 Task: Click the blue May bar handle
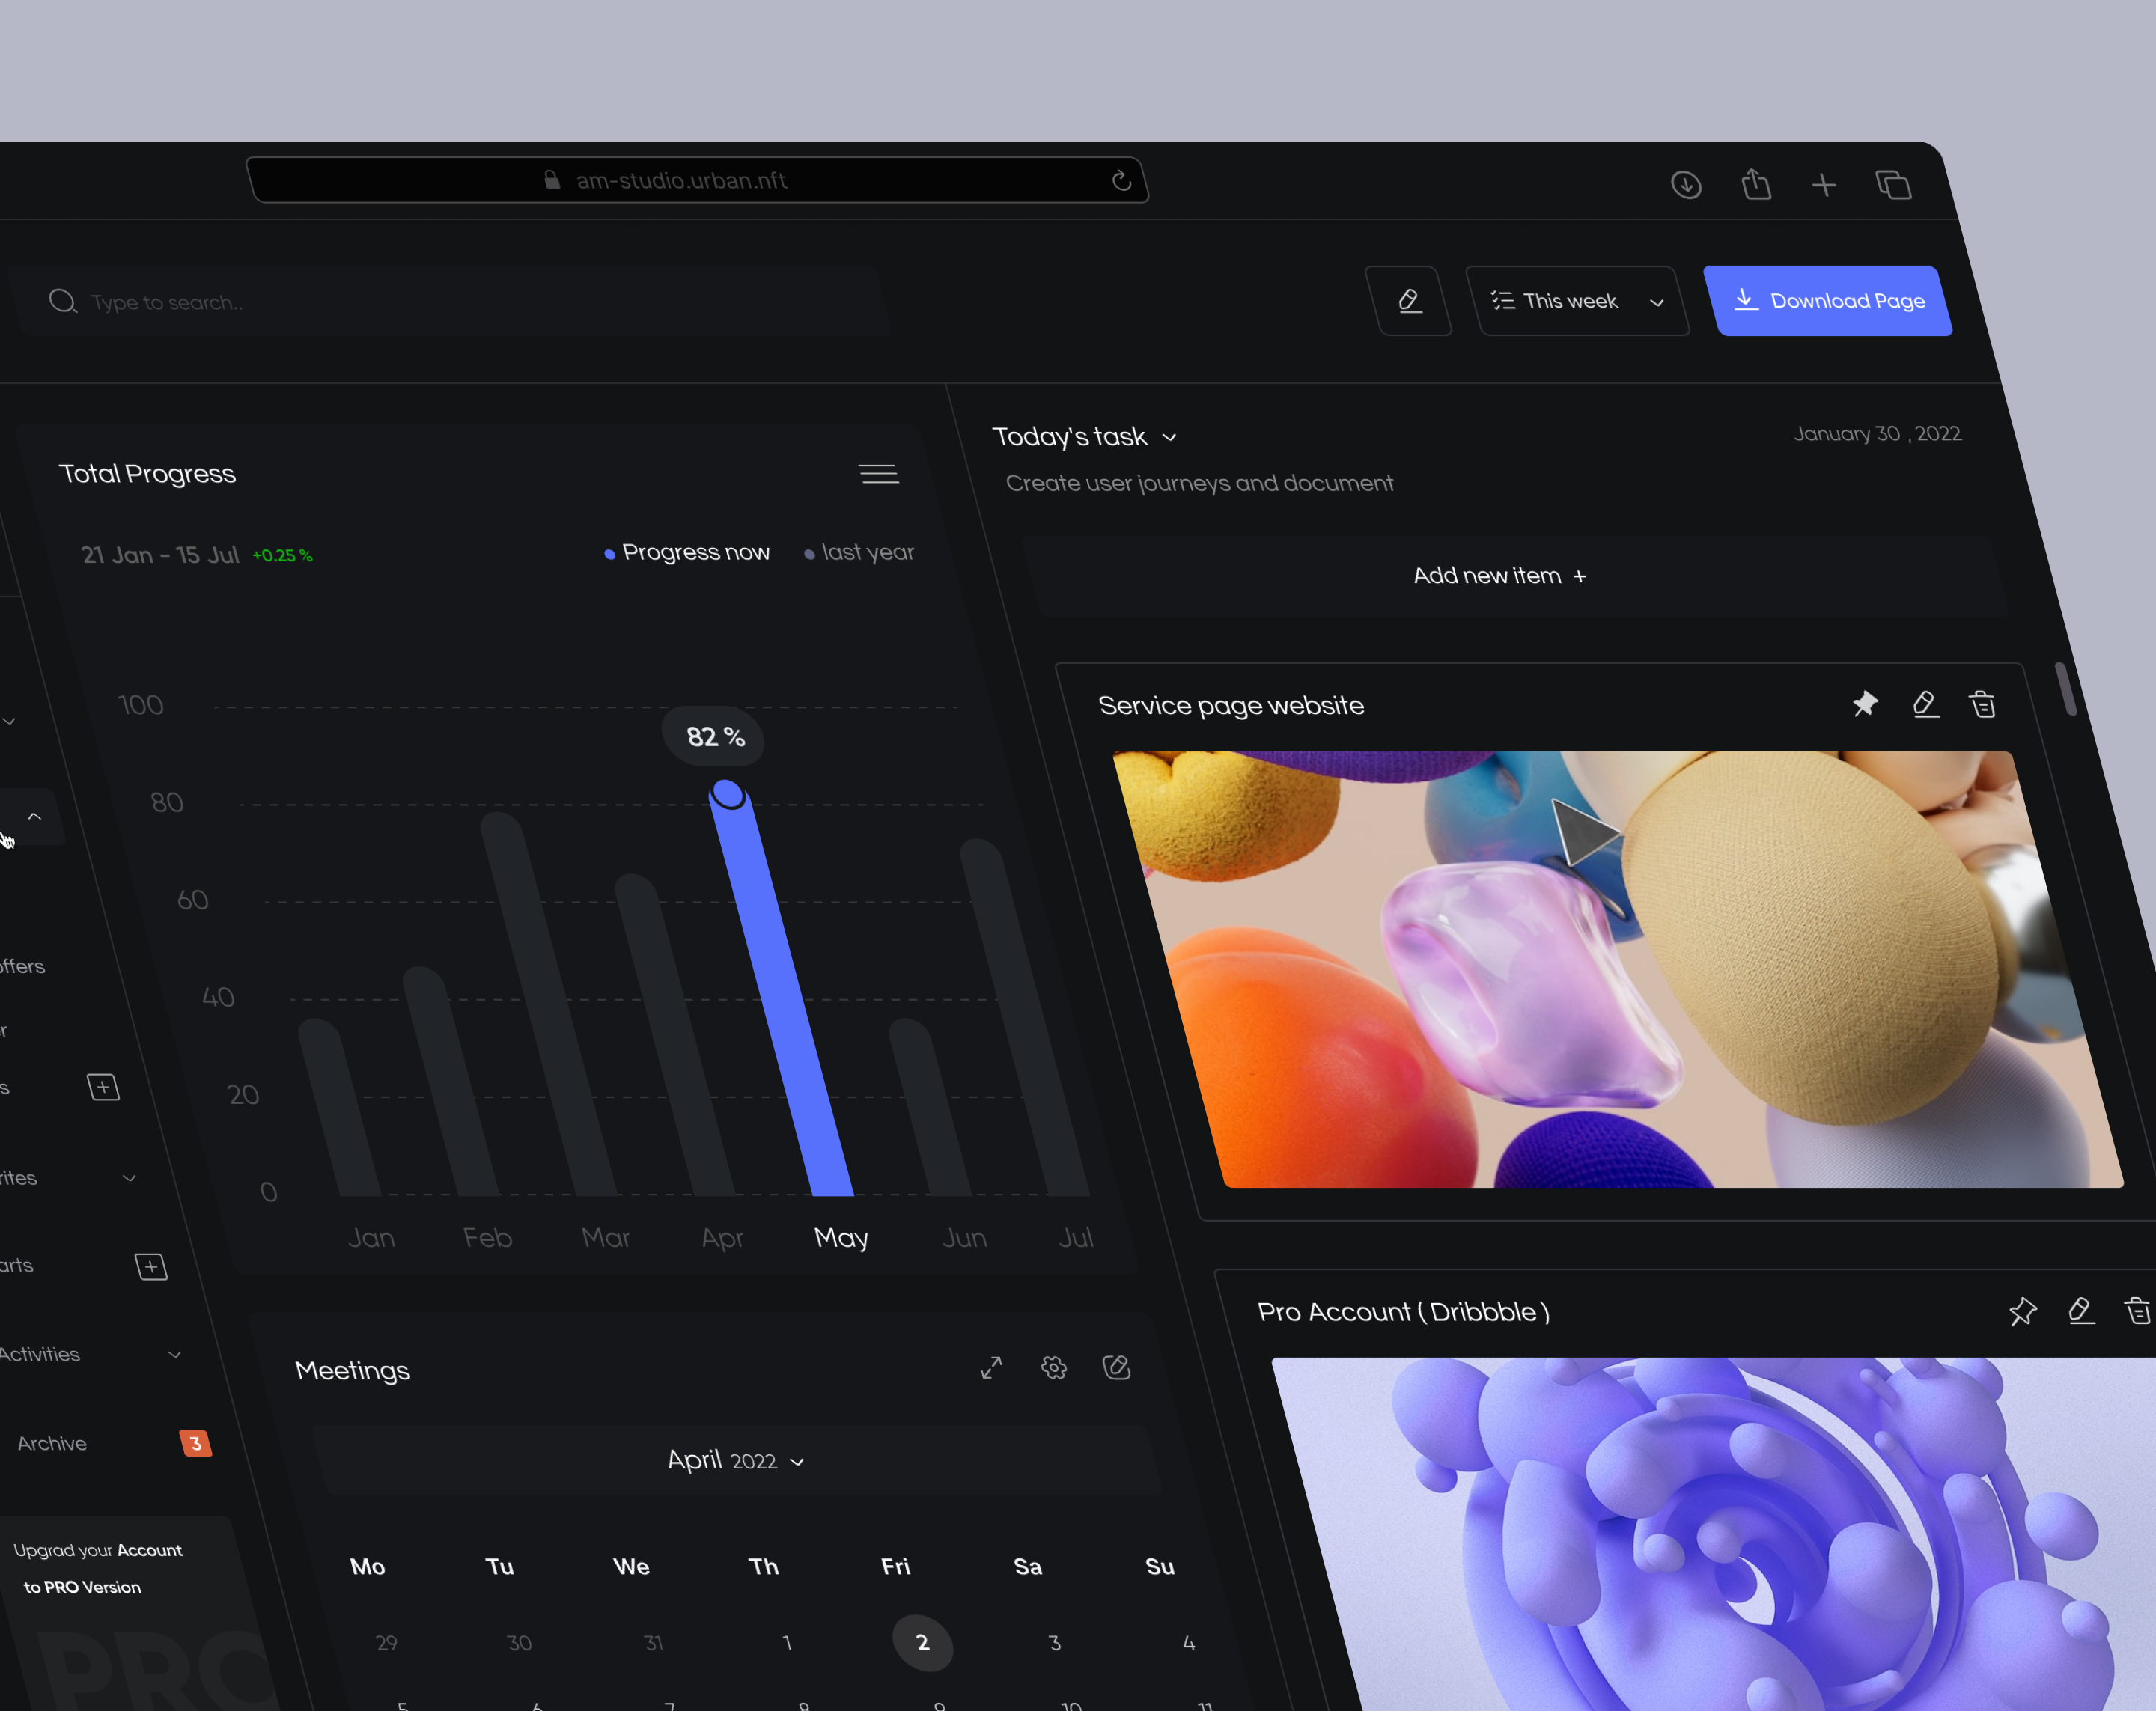(x=728, y=794)
